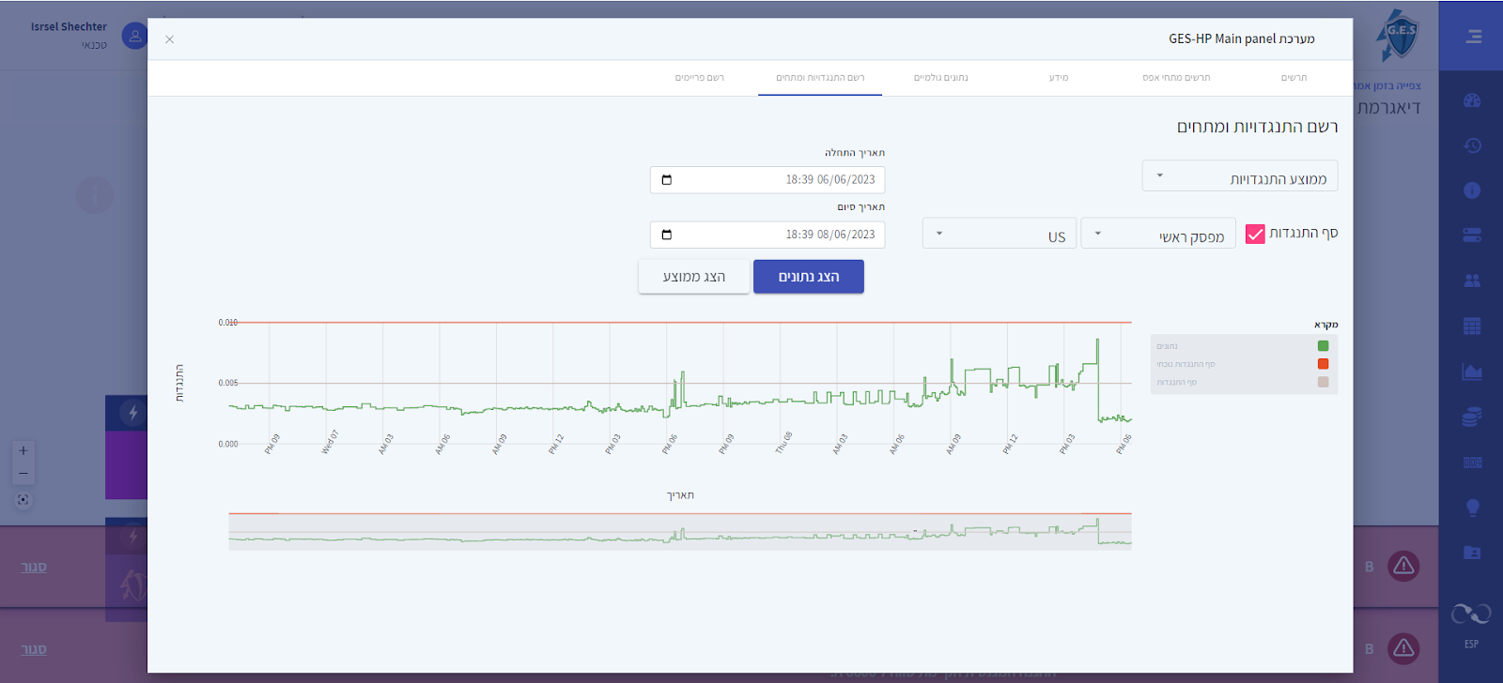Click the הצג ממוצע button
This screenshot has height=683, width=1503.
694,277
